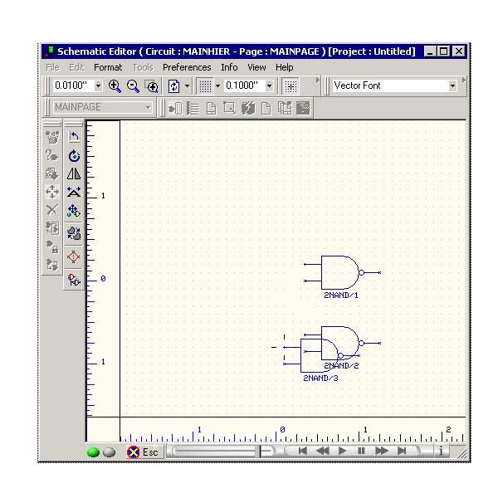
Task: Click the zoom in magnifier icon
Action: point(115,85)
